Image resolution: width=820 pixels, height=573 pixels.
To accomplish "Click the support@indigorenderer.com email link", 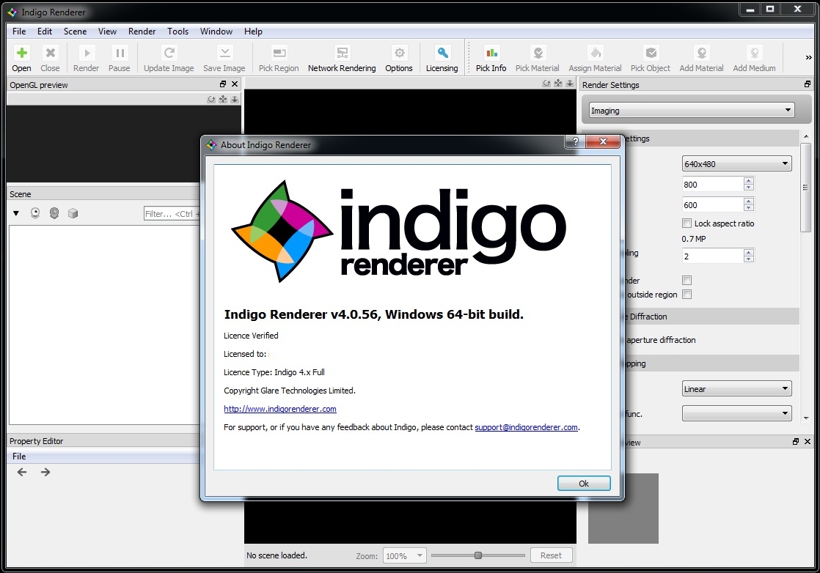I will click(x=526, y=427).
